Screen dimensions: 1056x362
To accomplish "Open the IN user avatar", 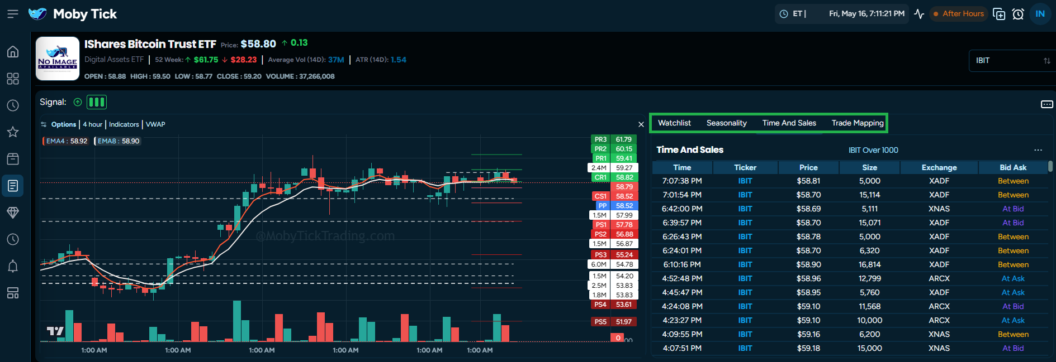I will tap(1040, 14).
